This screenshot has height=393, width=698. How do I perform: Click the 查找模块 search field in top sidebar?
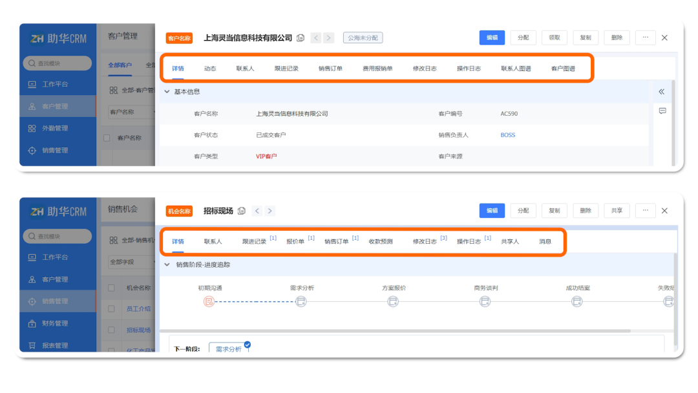(x=57, y=63)
